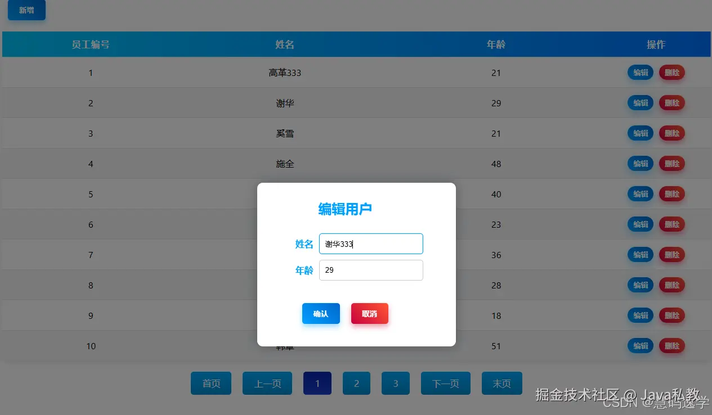The image size is (712, 415).
Task: Click 取消 to cancel editing
Action: click(x=370, y=313)
